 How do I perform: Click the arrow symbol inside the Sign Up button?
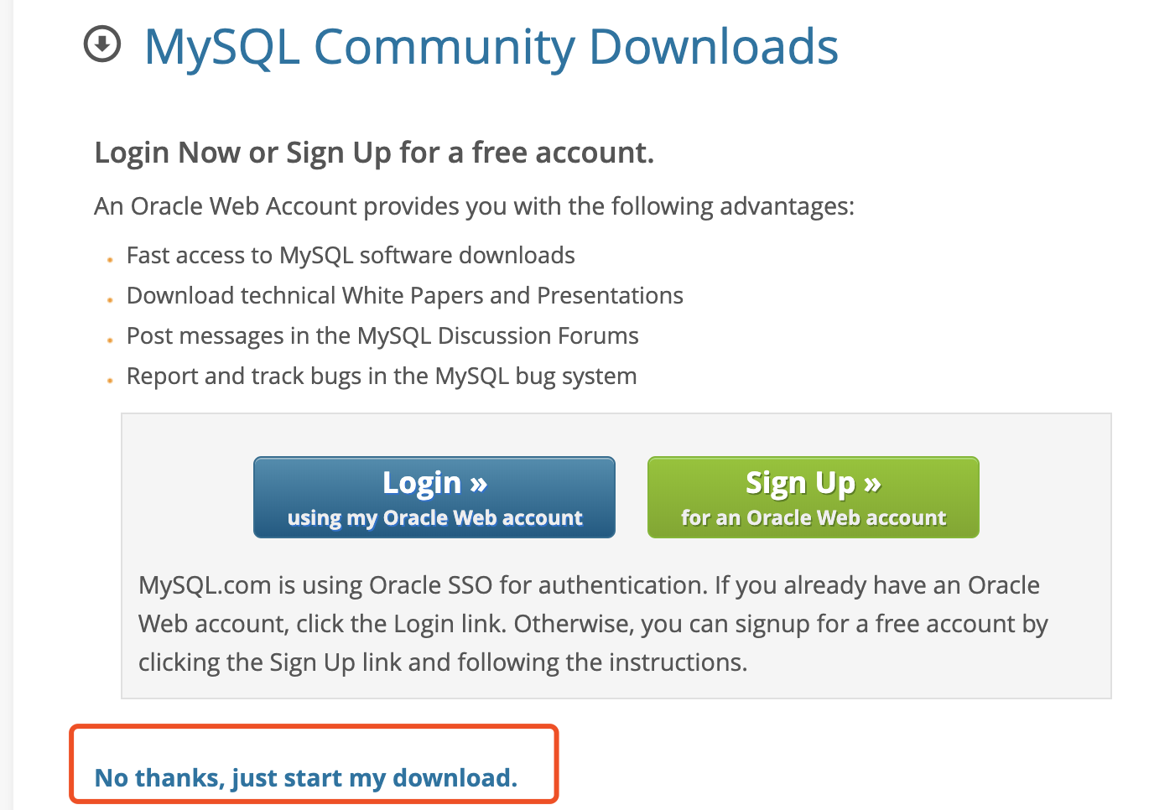(872, 482)
